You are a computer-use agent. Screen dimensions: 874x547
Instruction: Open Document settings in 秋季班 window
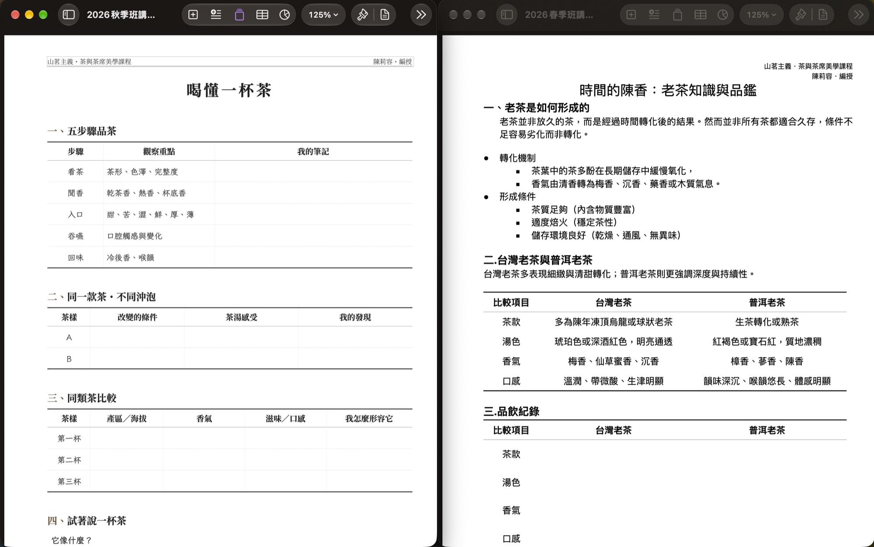385,15
